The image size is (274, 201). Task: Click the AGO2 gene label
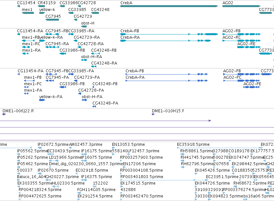pos(228,3)
